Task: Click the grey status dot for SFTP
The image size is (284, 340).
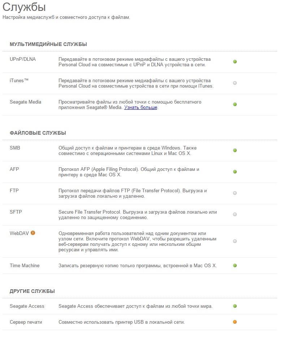Action: (235, 214)
